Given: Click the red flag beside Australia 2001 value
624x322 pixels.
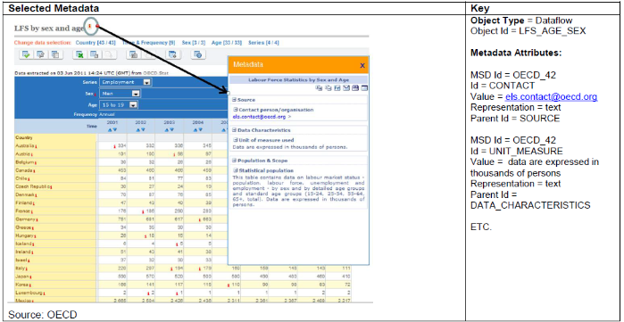Looking at the screenshot, I should point(113,146).
